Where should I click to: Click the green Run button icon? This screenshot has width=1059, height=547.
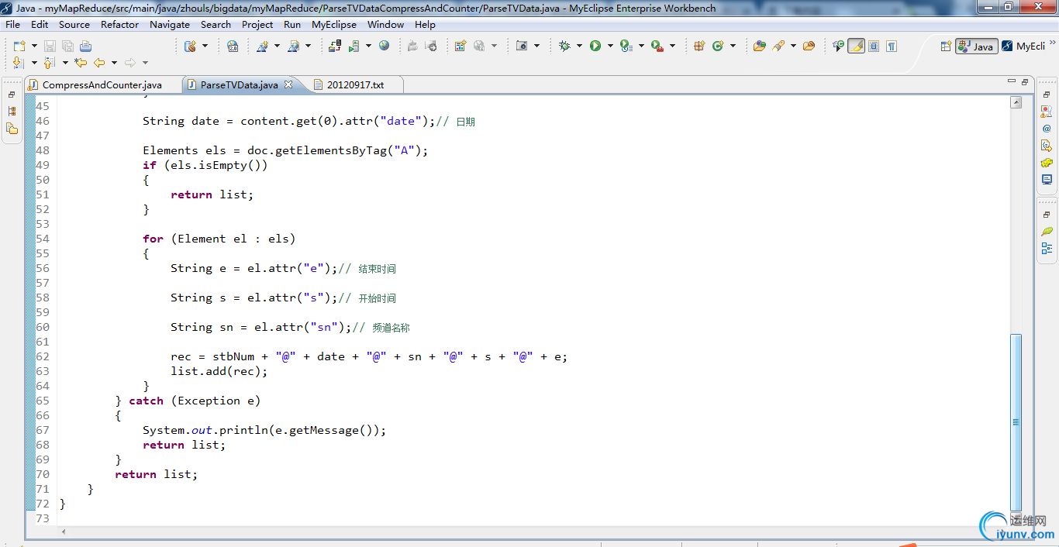point(595,46)
